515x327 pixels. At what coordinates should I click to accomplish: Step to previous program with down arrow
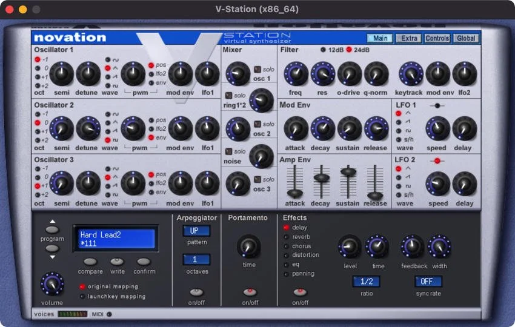[x=52, y=248]
